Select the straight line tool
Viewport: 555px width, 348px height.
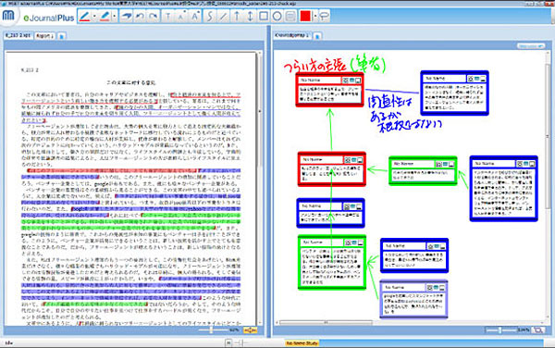click(x=223, y=17)
